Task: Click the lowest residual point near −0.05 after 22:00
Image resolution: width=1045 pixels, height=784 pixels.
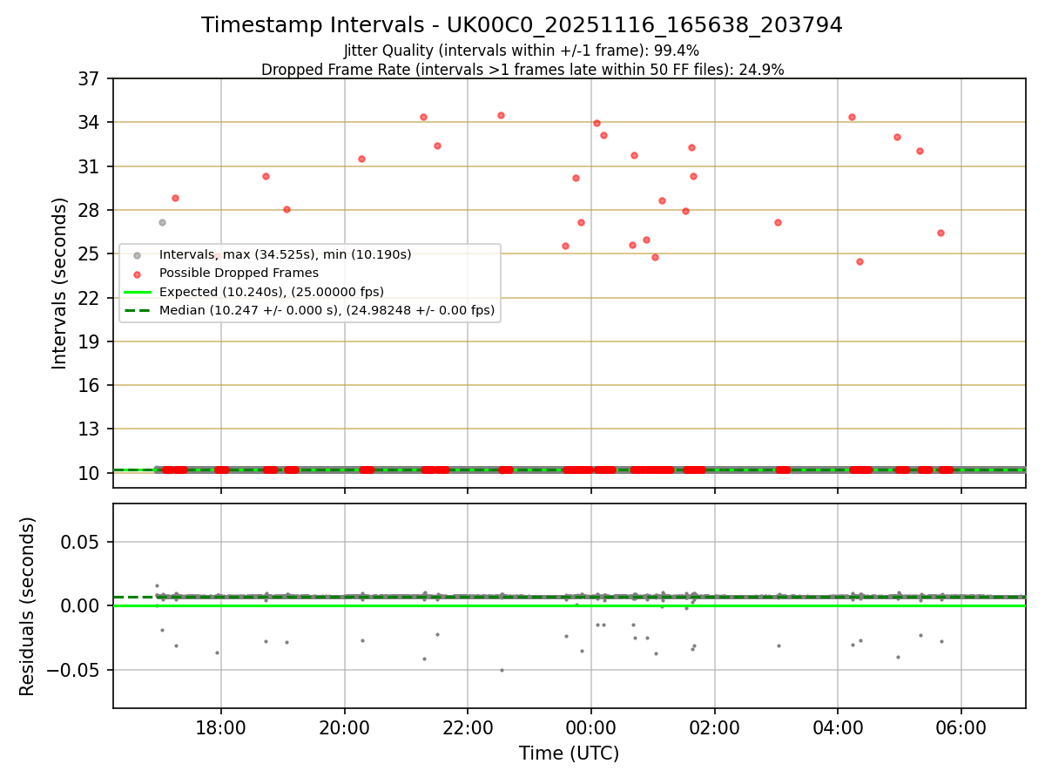Action: point(502,670)
